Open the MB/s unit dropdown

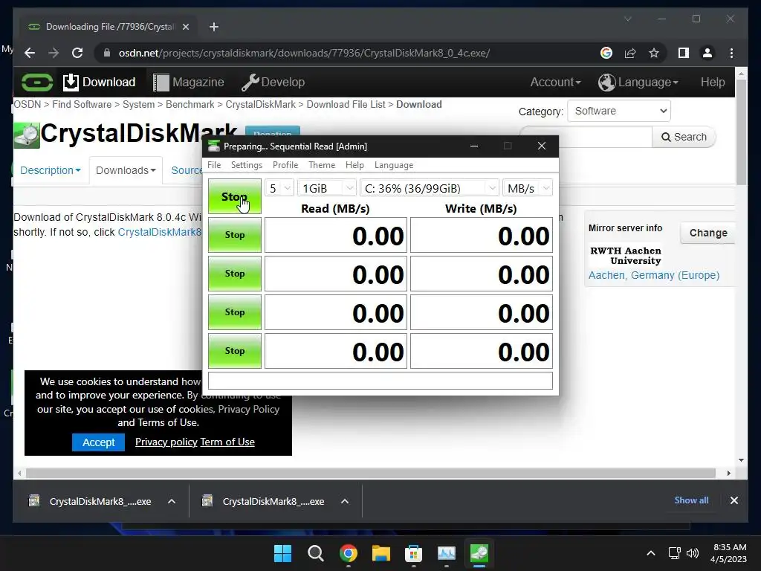528,188
